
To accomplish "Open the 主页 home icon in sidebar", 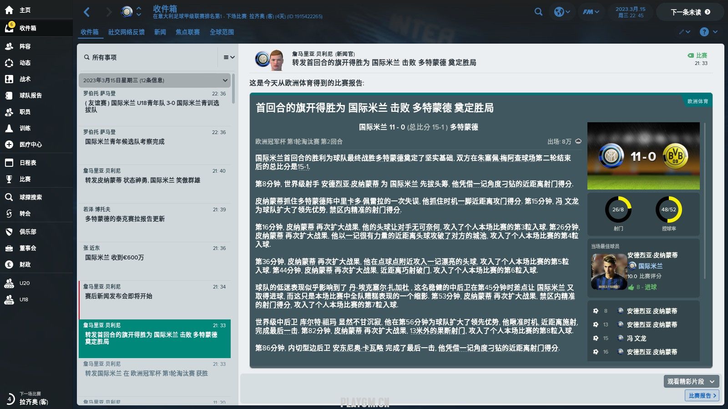I will [9, 10].
